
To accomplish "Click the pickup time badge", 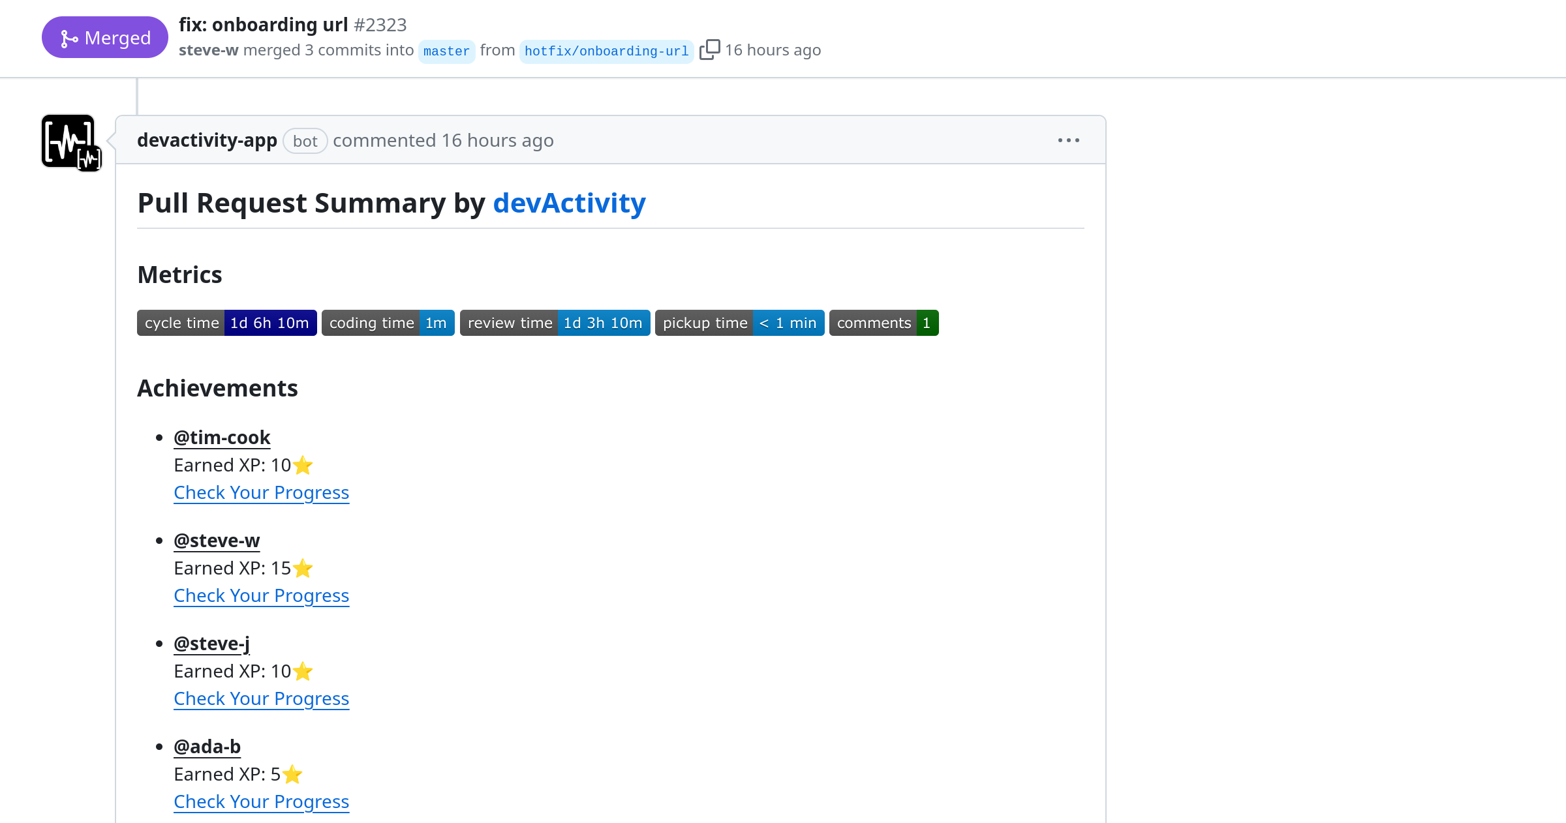I will click(x=739, y=322).
